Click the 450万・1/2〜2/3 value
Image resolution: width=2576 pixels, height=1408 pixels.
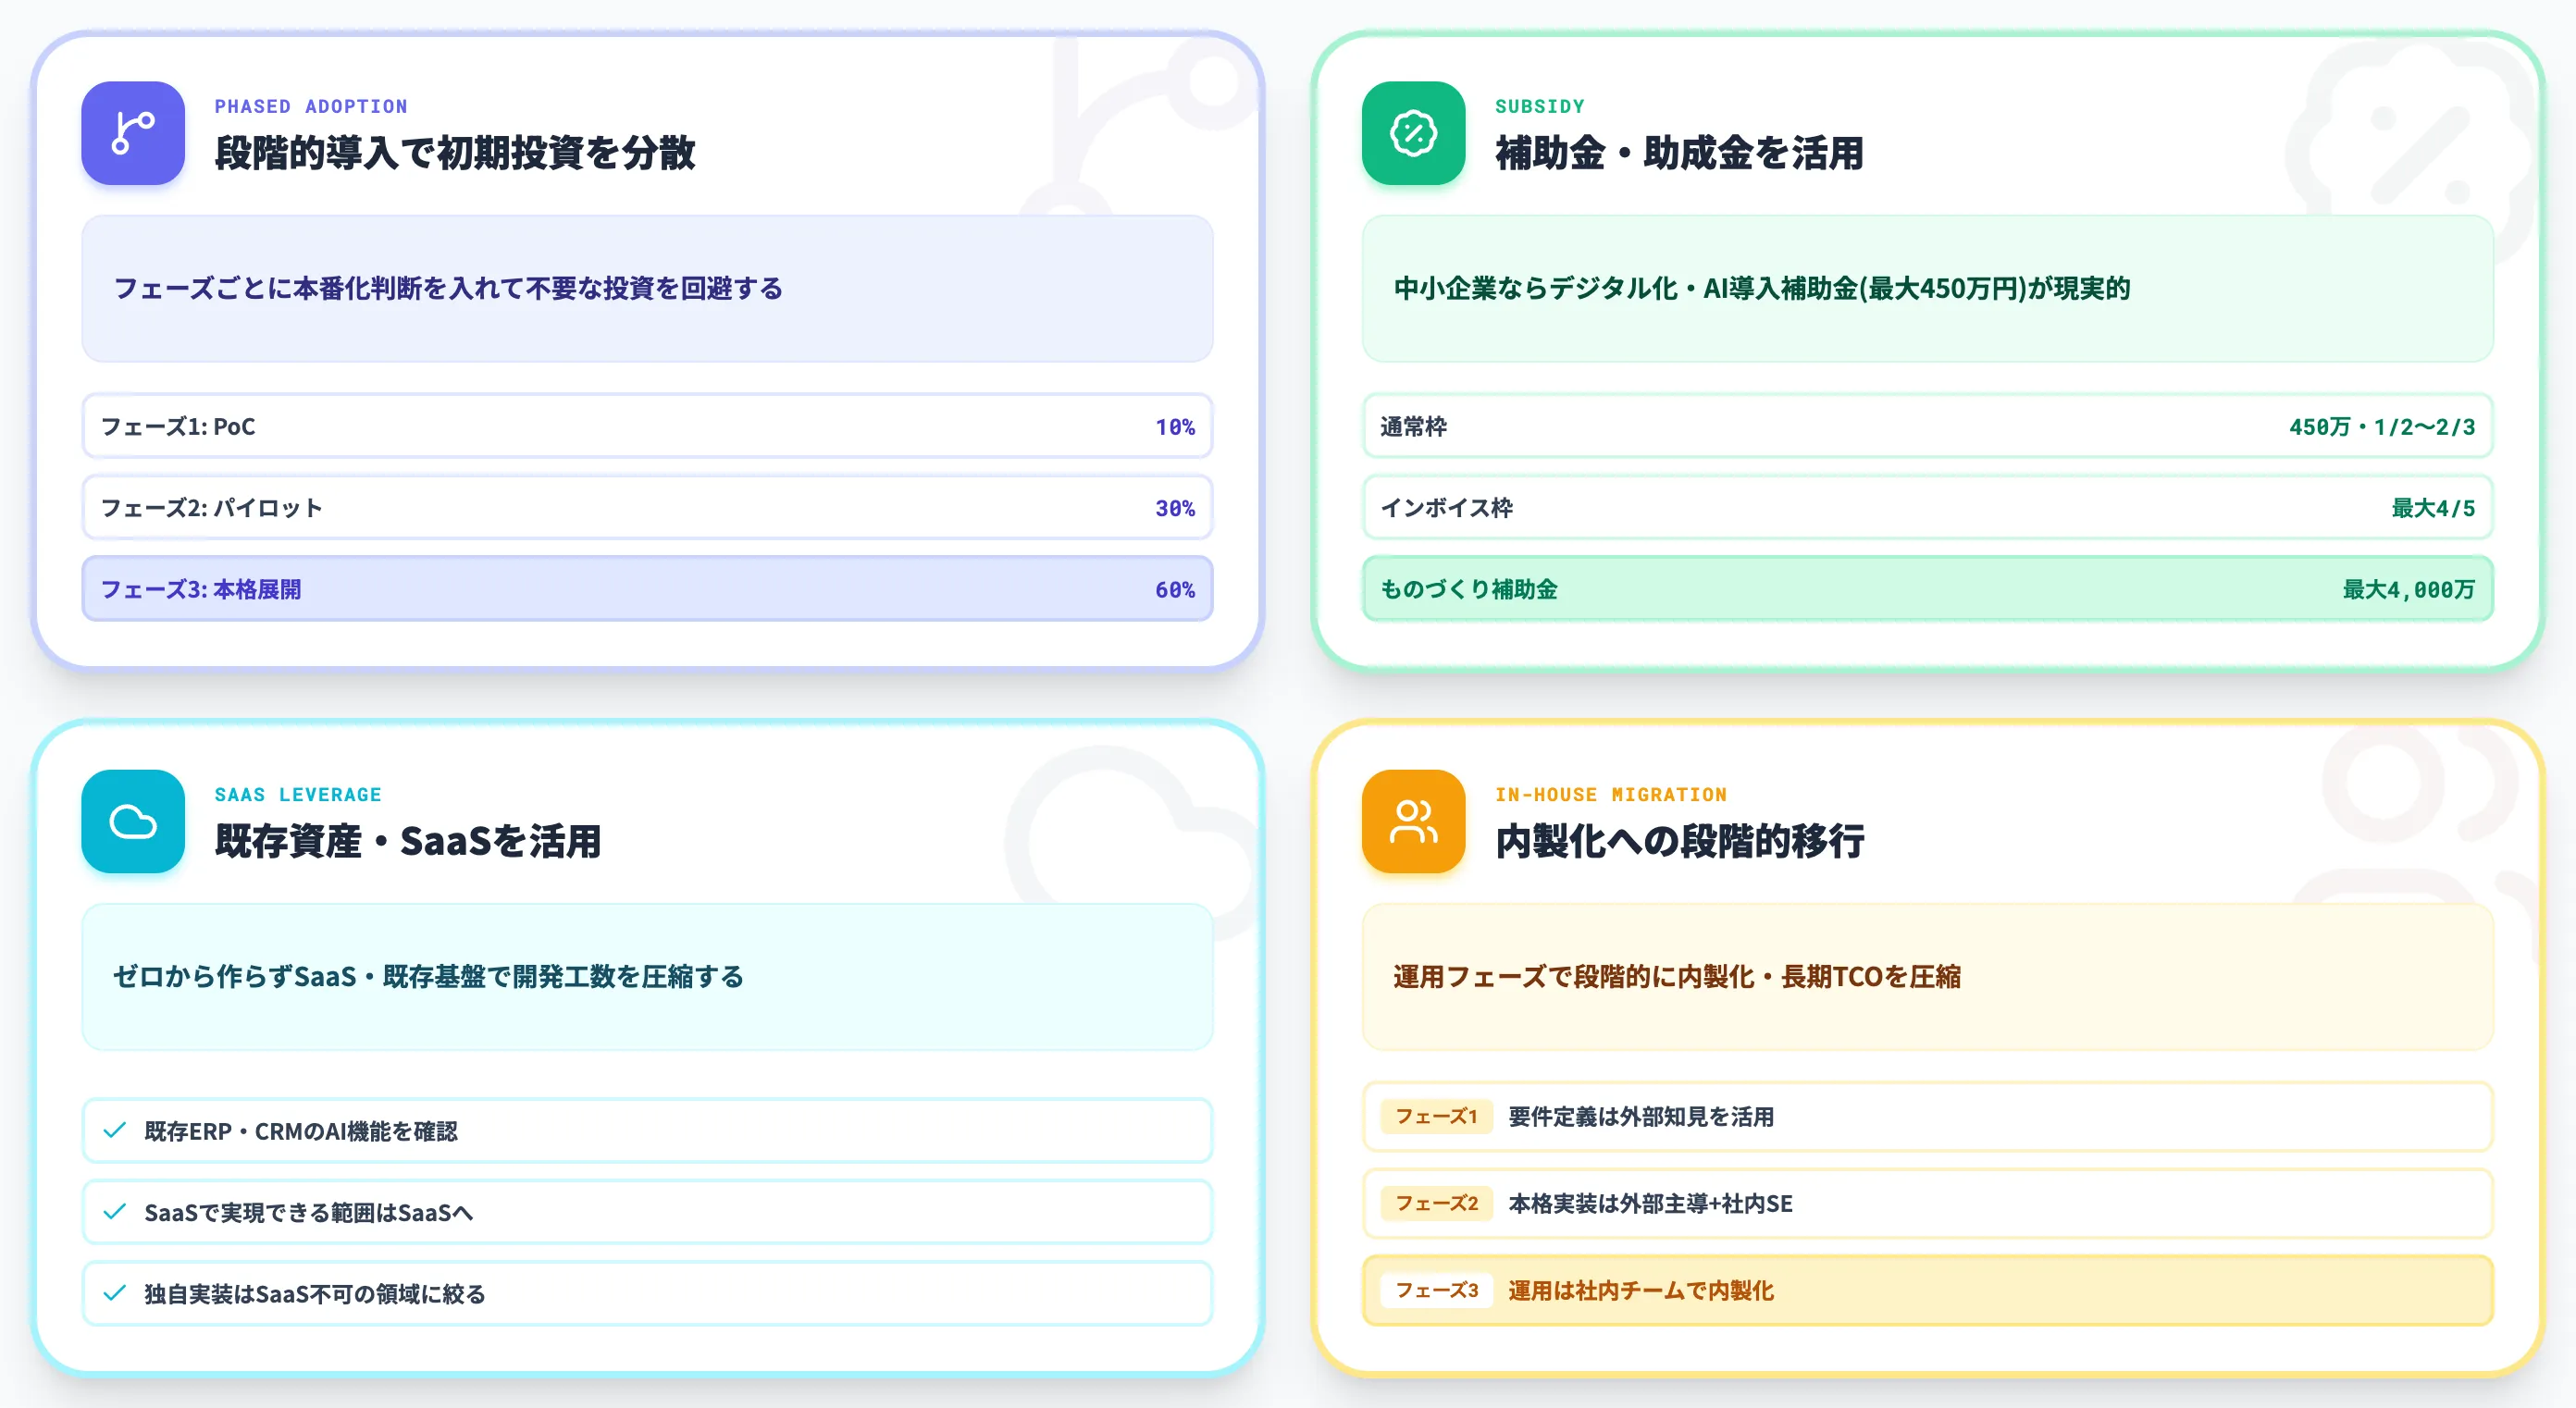click(x=2382, y=427)
